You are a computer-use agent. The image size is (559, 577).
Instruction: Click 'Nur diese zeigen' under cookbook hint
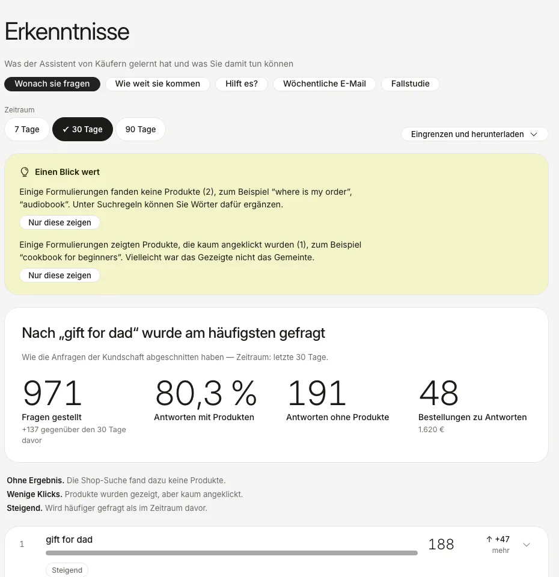[60, 276]
